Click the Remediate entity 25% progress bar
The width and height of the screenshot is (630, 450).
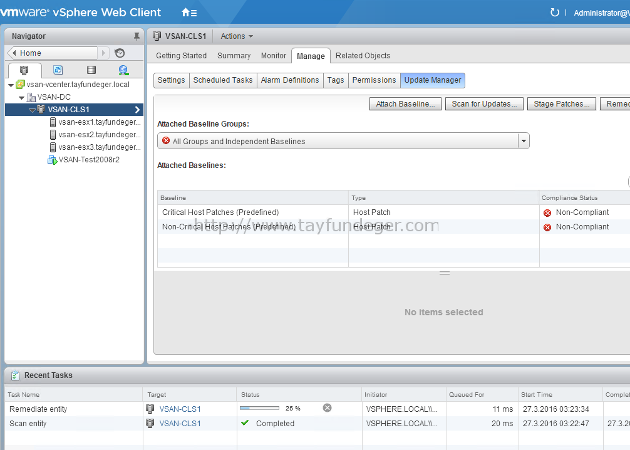[259, 408]
